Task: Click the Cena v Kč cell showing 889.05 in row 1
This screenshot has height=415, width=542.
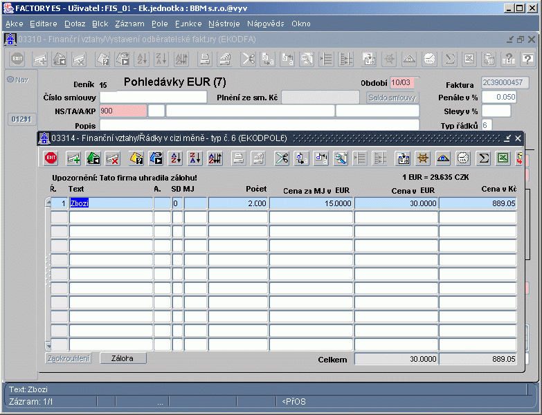Action: [x=478, y=203]
